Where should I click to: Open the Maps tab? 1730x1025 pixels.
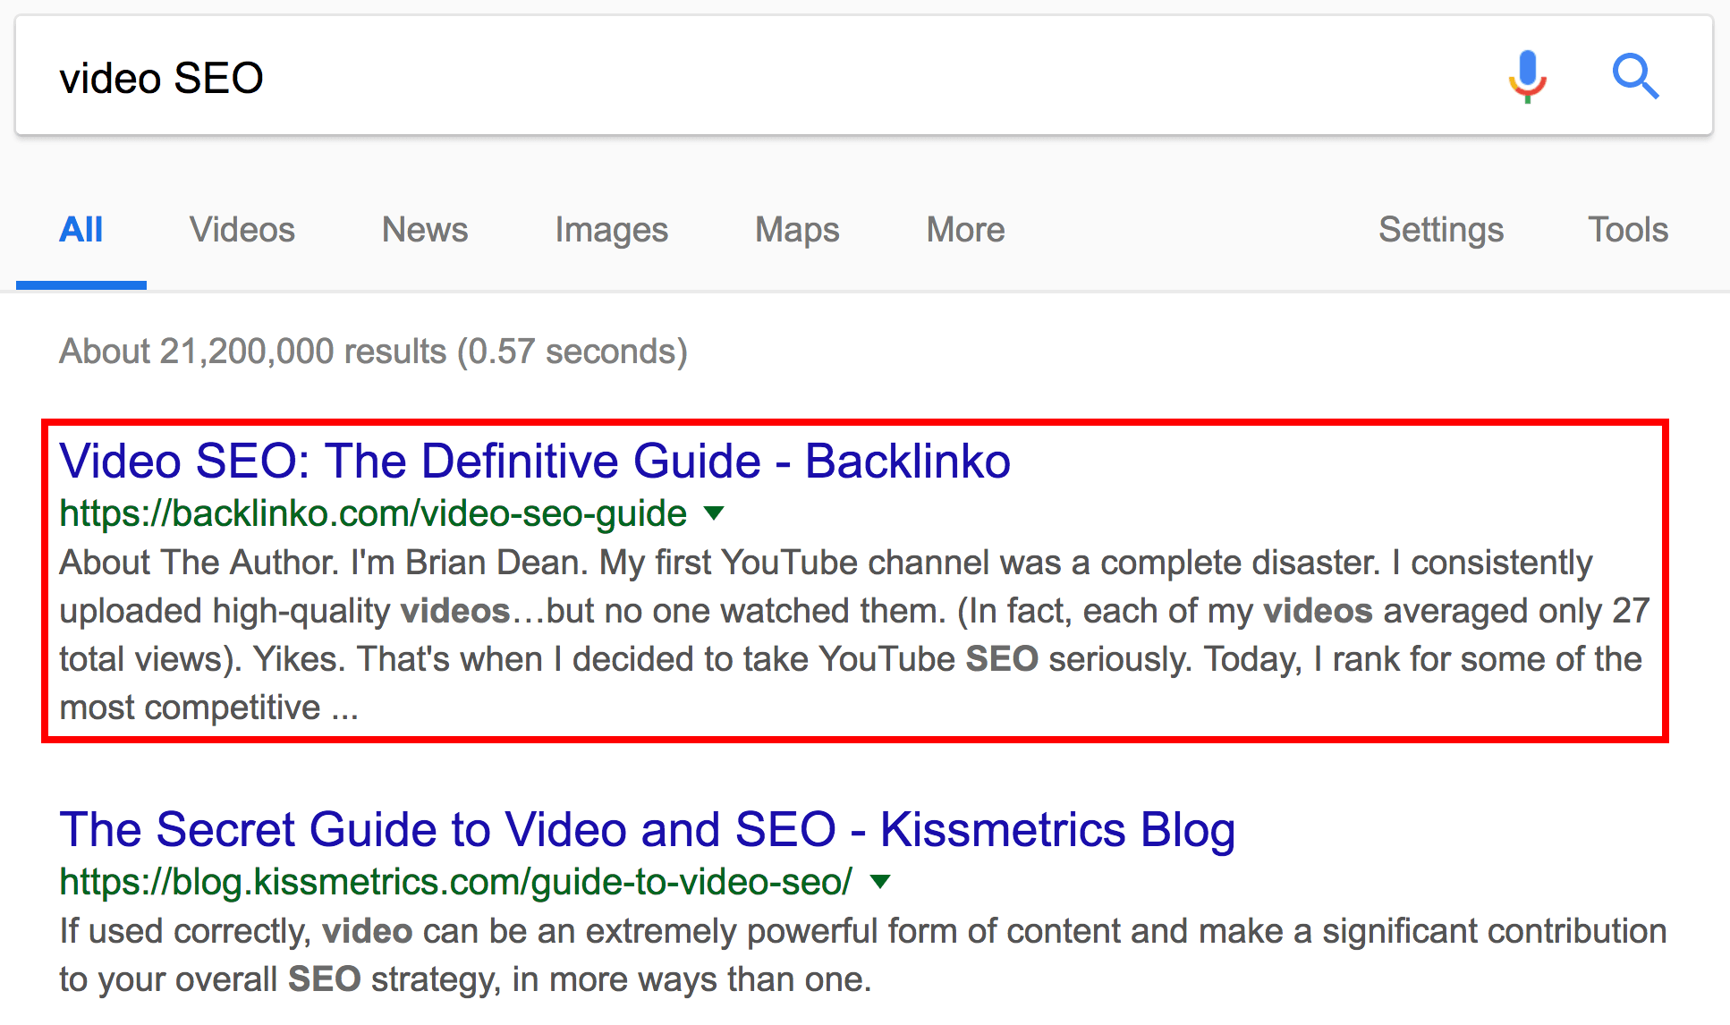pos(797,230)
